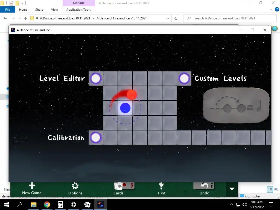Click the Explorer search field

230,18
